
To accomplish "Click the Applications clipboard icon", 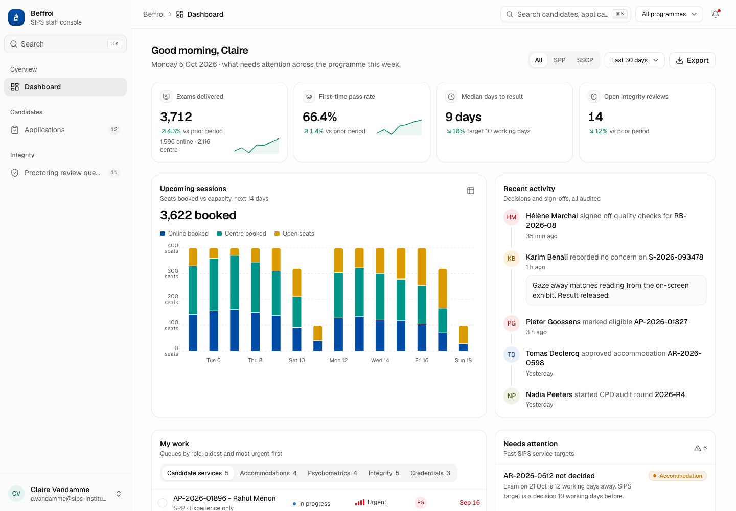I will pos(15,130).
